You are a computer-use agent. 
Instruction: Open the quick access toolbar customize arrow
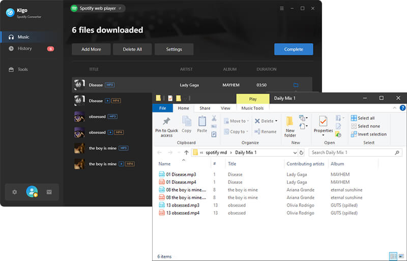pyautogui.click(x=185, y=99)
